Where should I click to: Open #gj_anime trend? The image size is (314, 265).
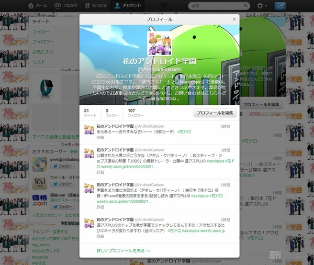coord(41,245)
